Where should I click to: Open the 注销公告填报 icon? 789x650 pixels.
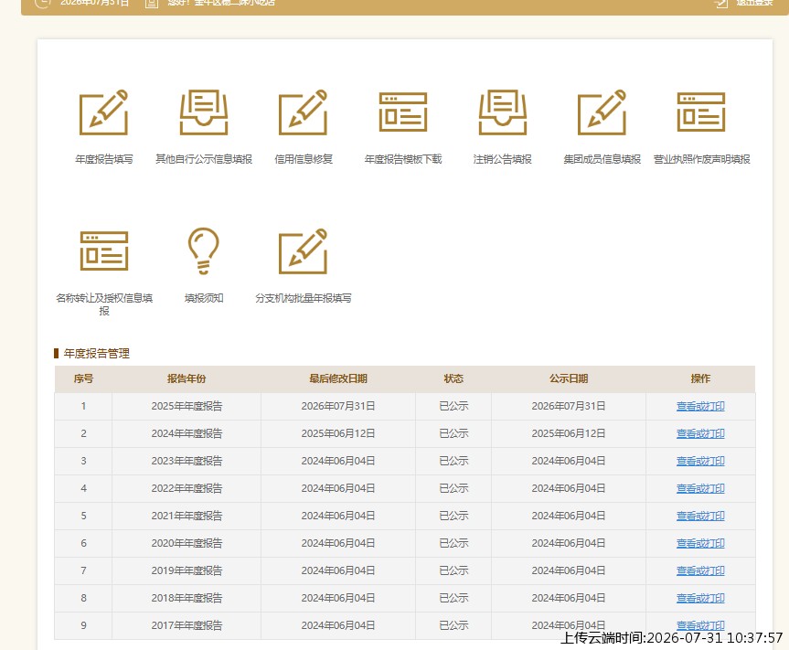(503, 112)
